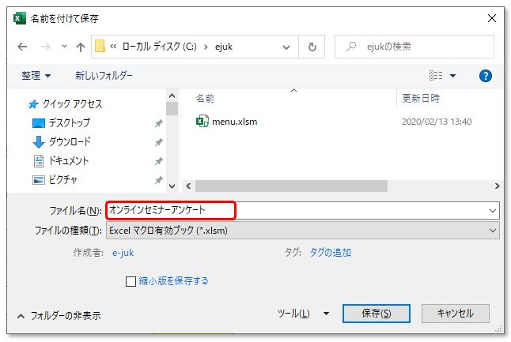Close the 名前を付けて保存 dialog
The height and width of the screenshot is (342, 511).
click(x=492, y=18)
